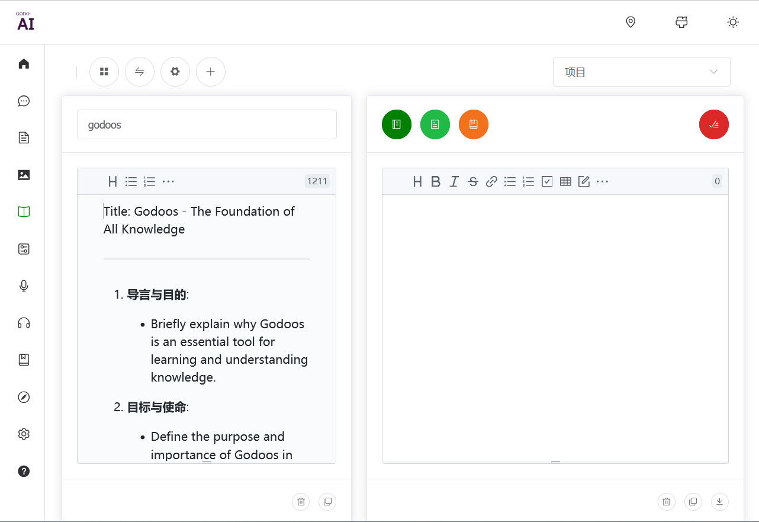This screenshot has width=759, height=522.
Task: Open the chat bubble sidebar icon
Action: [24, 101]
